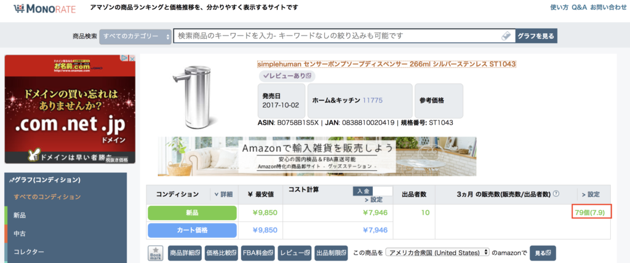
Task: Click the グラフを見る button
Action: click(536, 36)
